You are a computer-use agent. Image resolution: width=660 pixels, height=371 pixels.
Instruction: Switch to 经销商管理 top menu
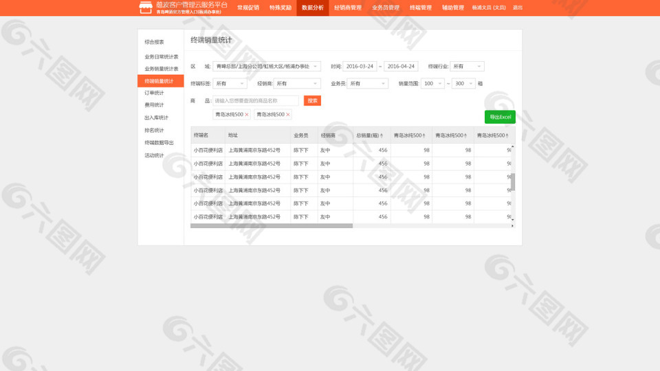[x=347, y=8]
